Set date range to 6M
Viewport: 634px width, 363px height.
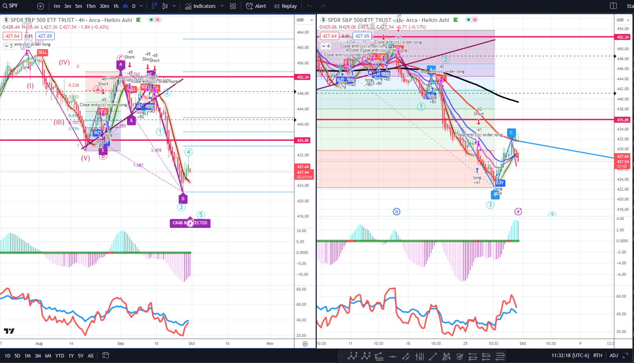click(48, 356)
